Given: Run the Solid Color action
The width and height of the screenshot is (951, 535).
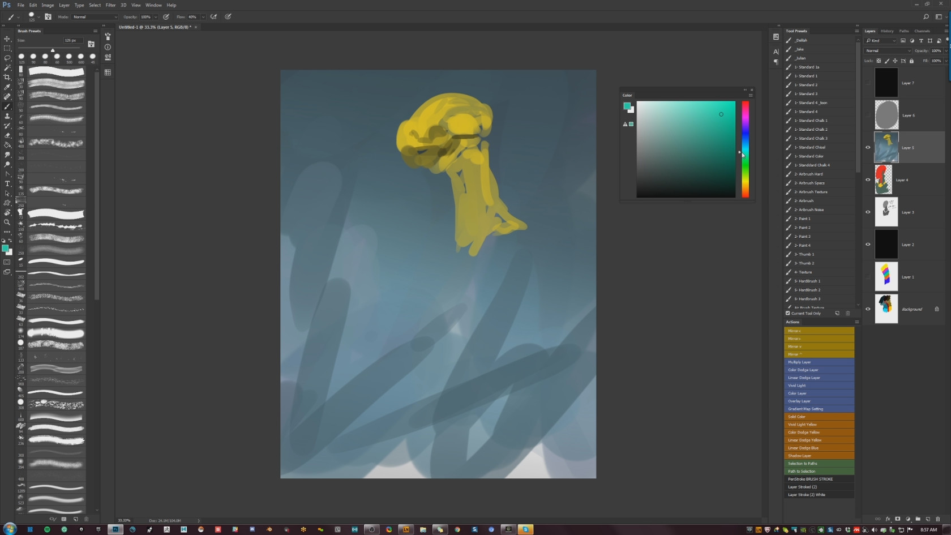Looking at the screenshot, I should (x=819, y=417).
